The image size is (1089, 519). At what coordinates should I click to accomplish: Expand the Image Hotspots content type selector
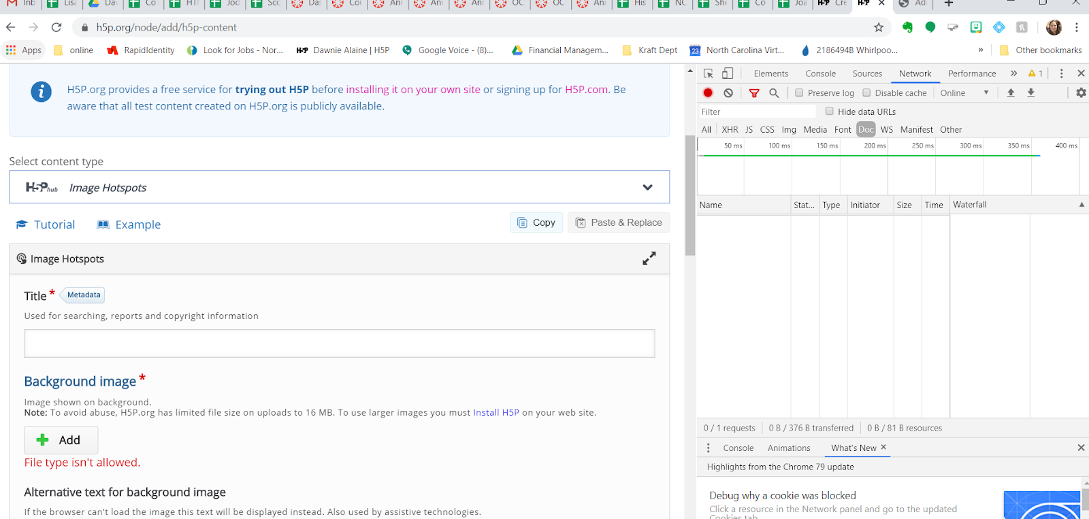[x=339, y=187]
